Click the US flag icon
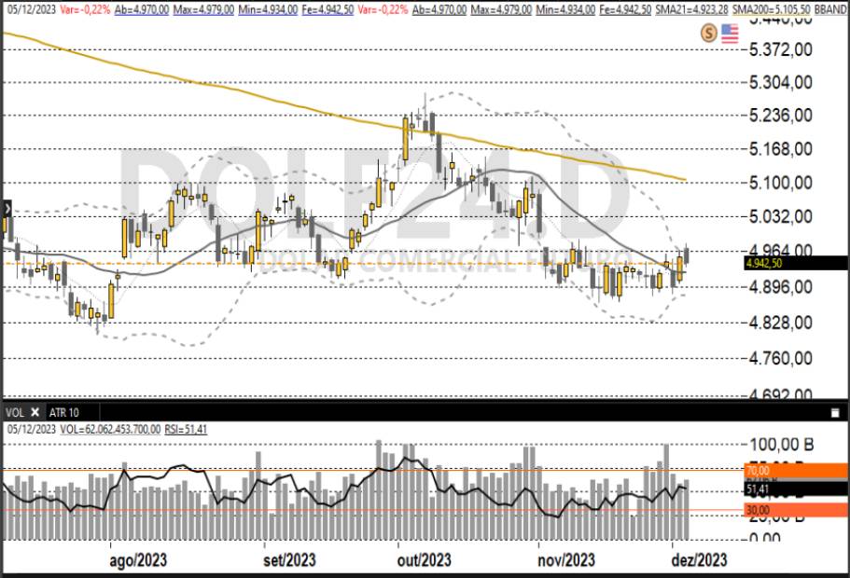 click(729, 33)
